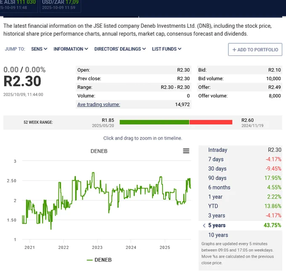Click the 2025 x-axis label
The image size is (286, 274).
(x=165, y=248)
